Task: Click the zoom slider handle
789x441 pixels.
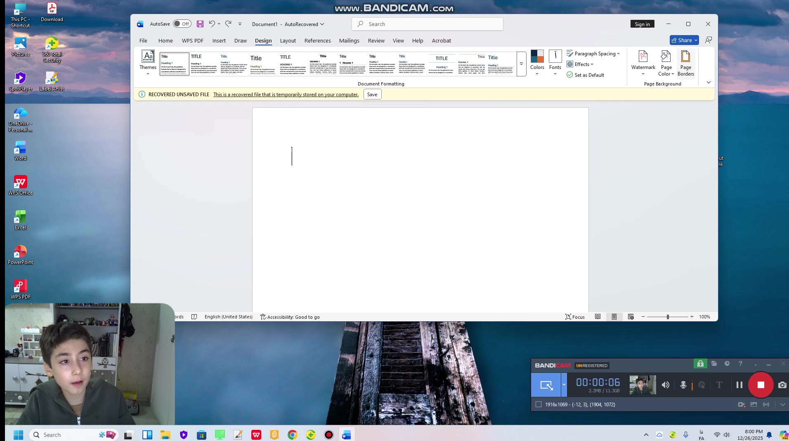Action: [x=667, y=317]
